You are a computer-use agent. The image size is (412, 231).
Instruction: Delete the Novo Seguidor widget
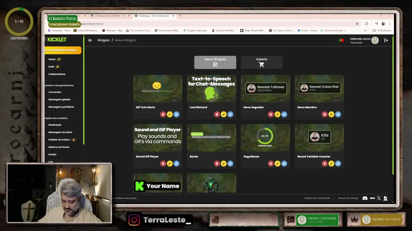[x=271, y=114]
